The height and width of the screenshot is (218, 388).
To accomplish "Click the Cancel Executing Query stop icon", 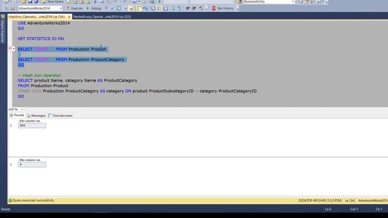I will [x=106, y=8].
